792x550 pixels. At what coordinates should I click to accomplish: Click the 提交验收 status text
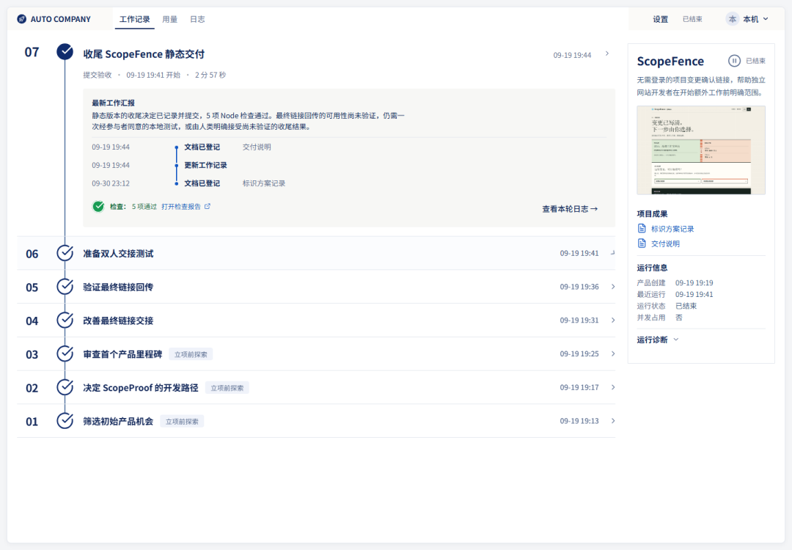(97, 75)
